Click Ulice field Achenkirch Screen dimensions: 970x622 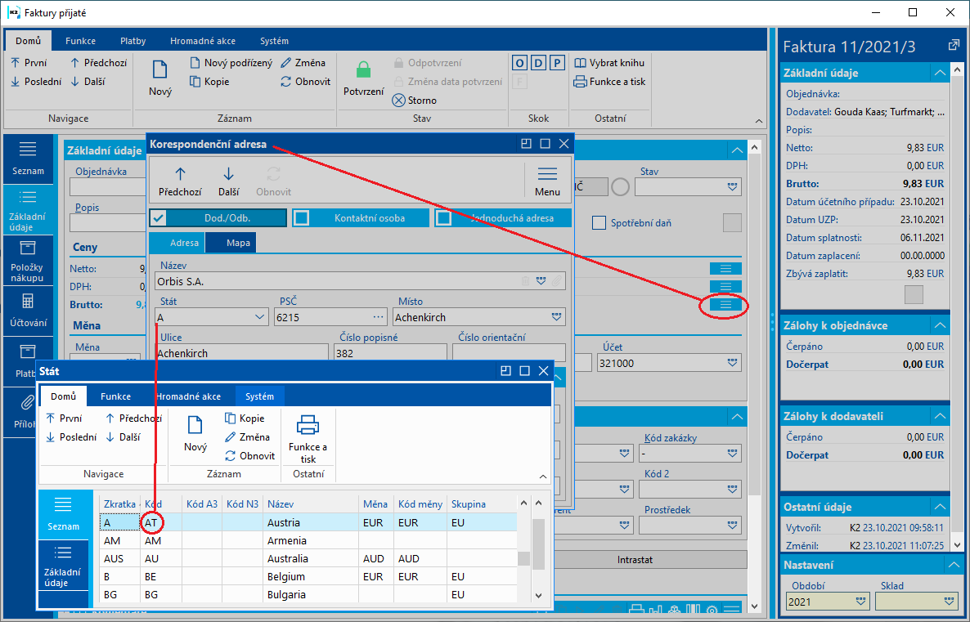pyautogui.click(x=241, y=353)
